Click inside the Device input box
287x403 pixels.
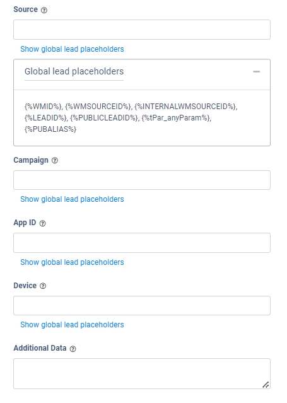click(142, 306)
